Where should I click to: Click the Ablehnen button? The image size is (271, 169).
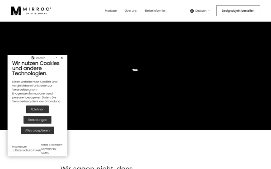[37, 110]
